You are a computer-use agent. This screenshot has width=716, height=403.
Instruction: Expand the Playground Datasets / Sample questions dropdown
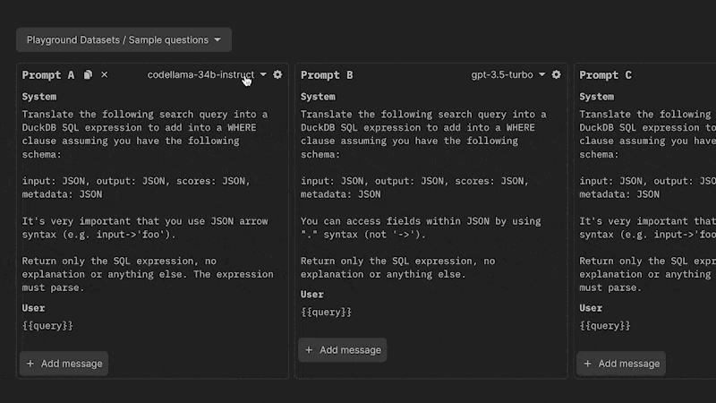point(124,40)
